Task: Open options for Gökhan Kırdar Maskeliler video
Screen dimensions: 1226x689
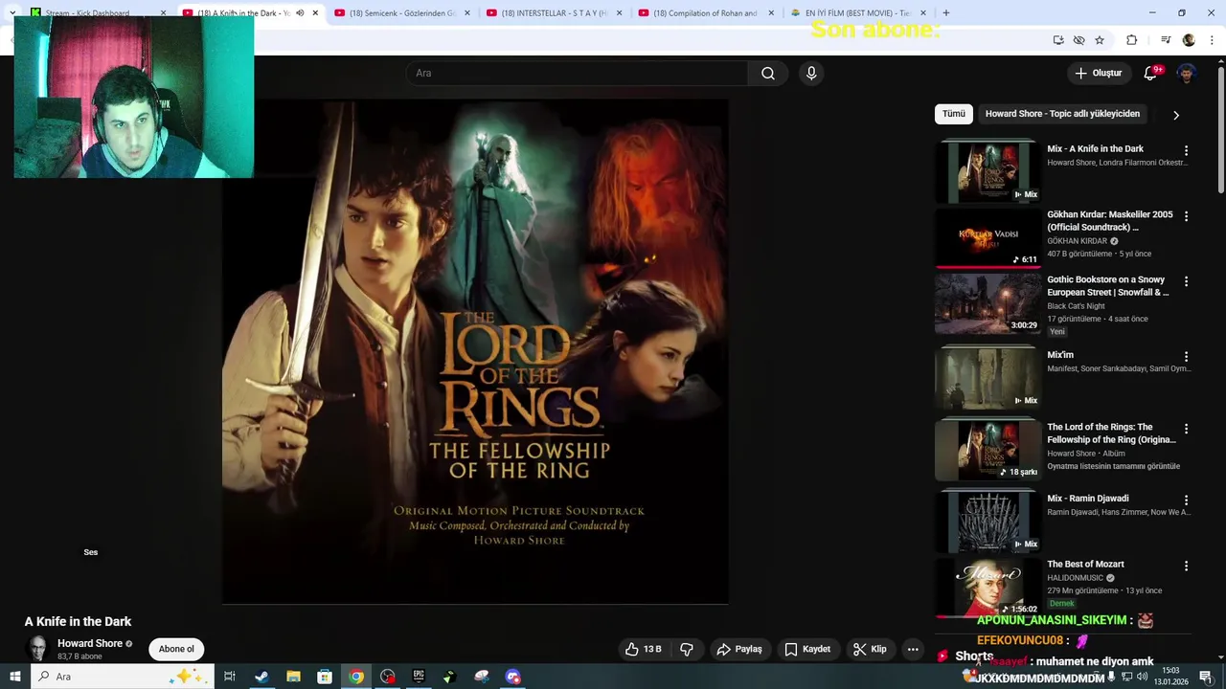Action: [1186, 217]
